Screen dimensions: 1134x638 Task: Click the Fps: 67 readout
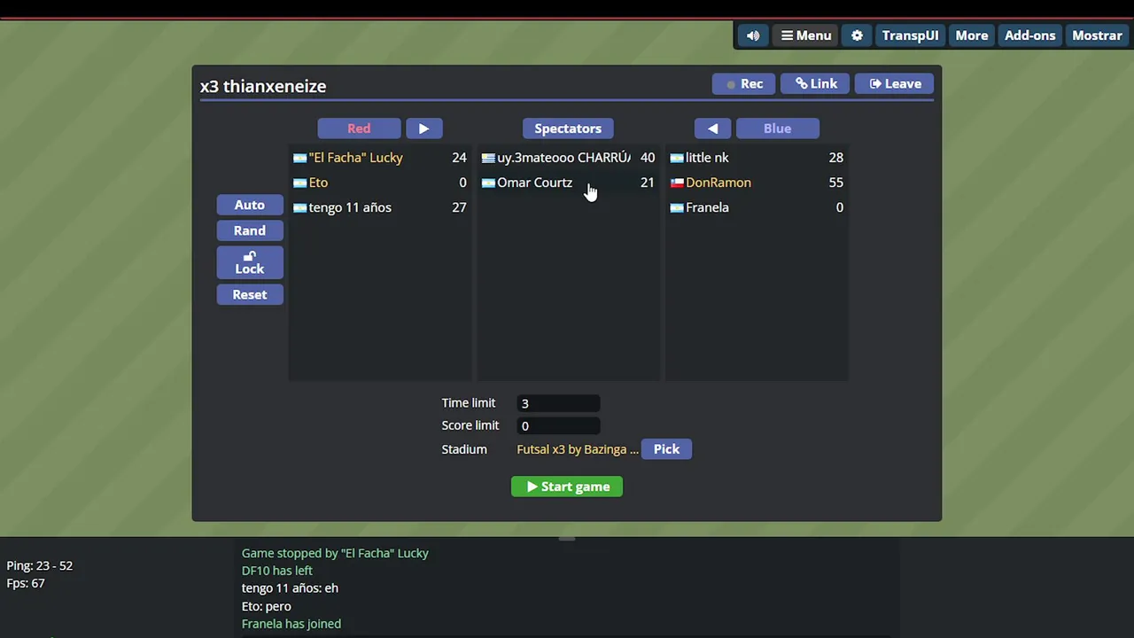pos(26,583)
